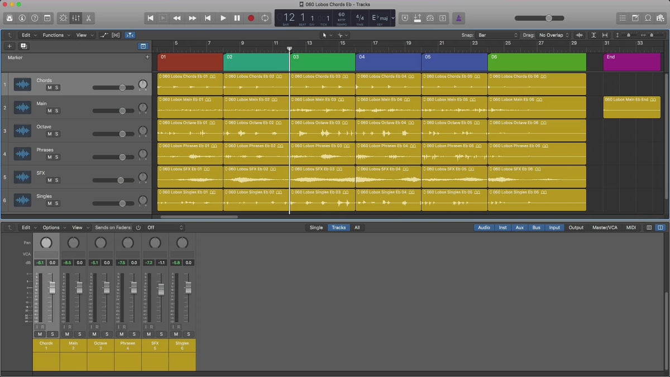Click the Scissors editors icon in toolbar
This screenshot has height=377, width=670.
pyautogui.click(x=88, y=18)
